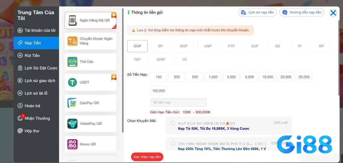Select SUP payment channel
This screenshot has width=343, height=163.
pyautogui.click(x=255, y=46)
